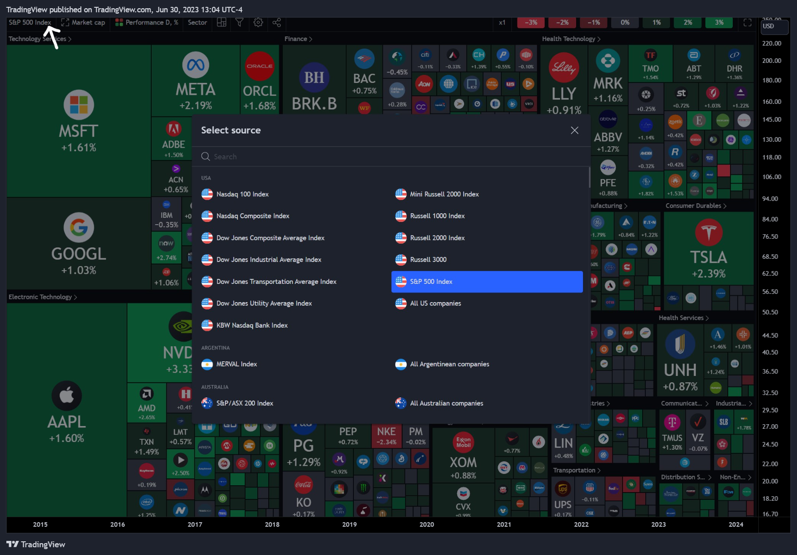The width and height of the screenshot is (797, 555).
Task: Open the Sector grouping dropdown
Action: [197, 22]
